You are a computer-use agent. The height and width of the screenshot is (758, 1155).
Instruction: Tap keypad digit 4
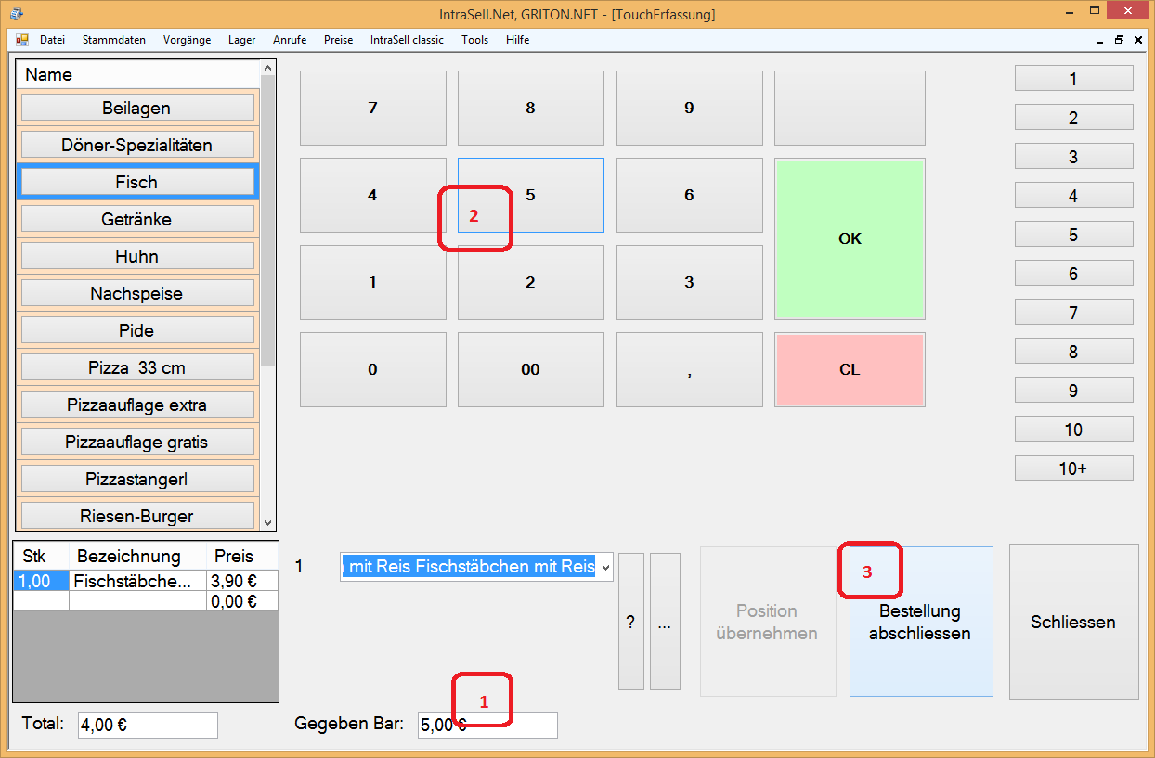(372, 195)
